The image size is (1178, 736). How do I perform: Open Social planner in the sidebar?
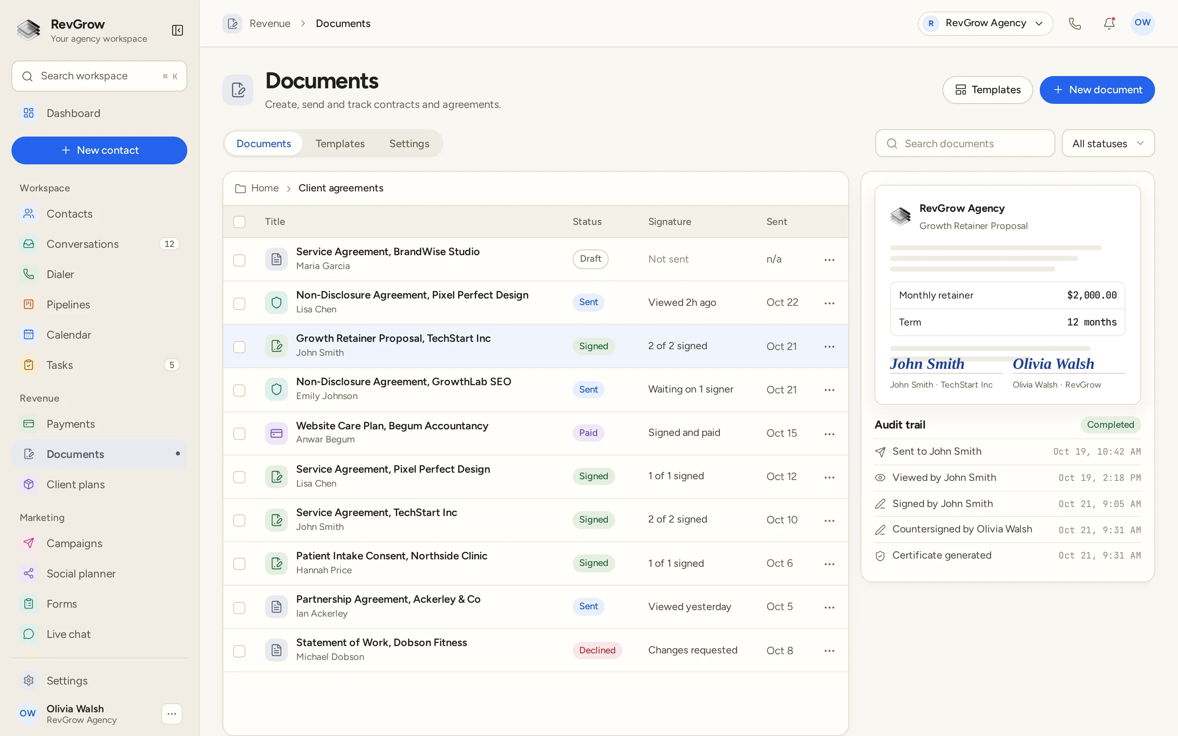99,573
